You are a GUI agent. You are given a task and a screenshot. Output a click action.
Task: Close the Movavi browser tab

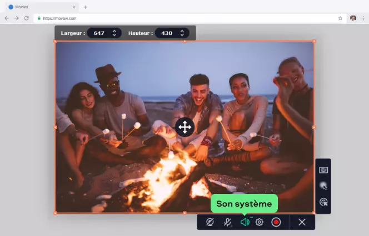(x=74, y=7)
